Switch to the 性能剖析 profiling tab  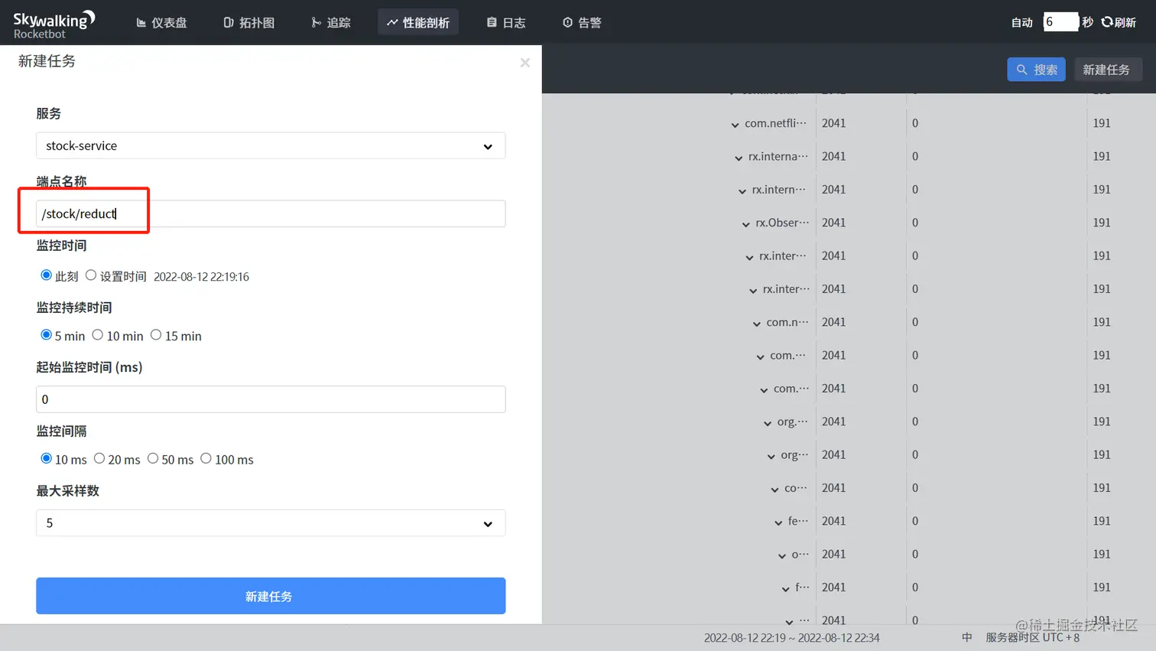click(418, 23)
